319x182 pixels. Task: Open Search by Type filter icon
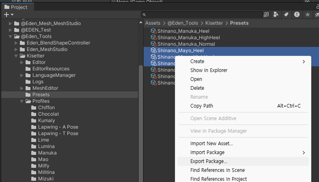[x=276, y=15]
